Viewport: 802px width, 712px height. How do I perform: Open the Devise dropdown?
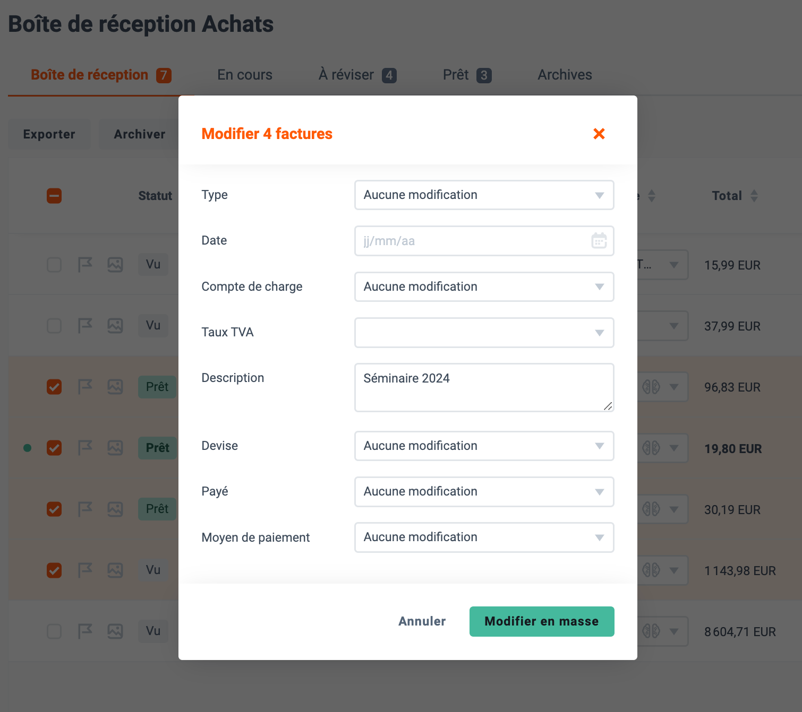pos(484,446)
